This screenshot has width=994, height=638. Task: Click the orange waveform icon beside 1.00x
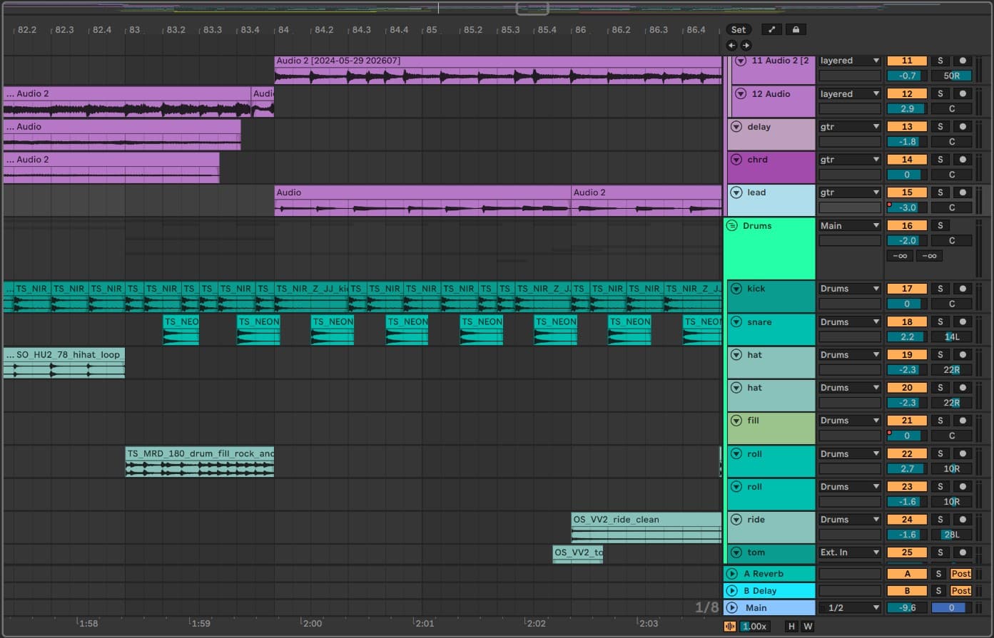tap(730, 626)
